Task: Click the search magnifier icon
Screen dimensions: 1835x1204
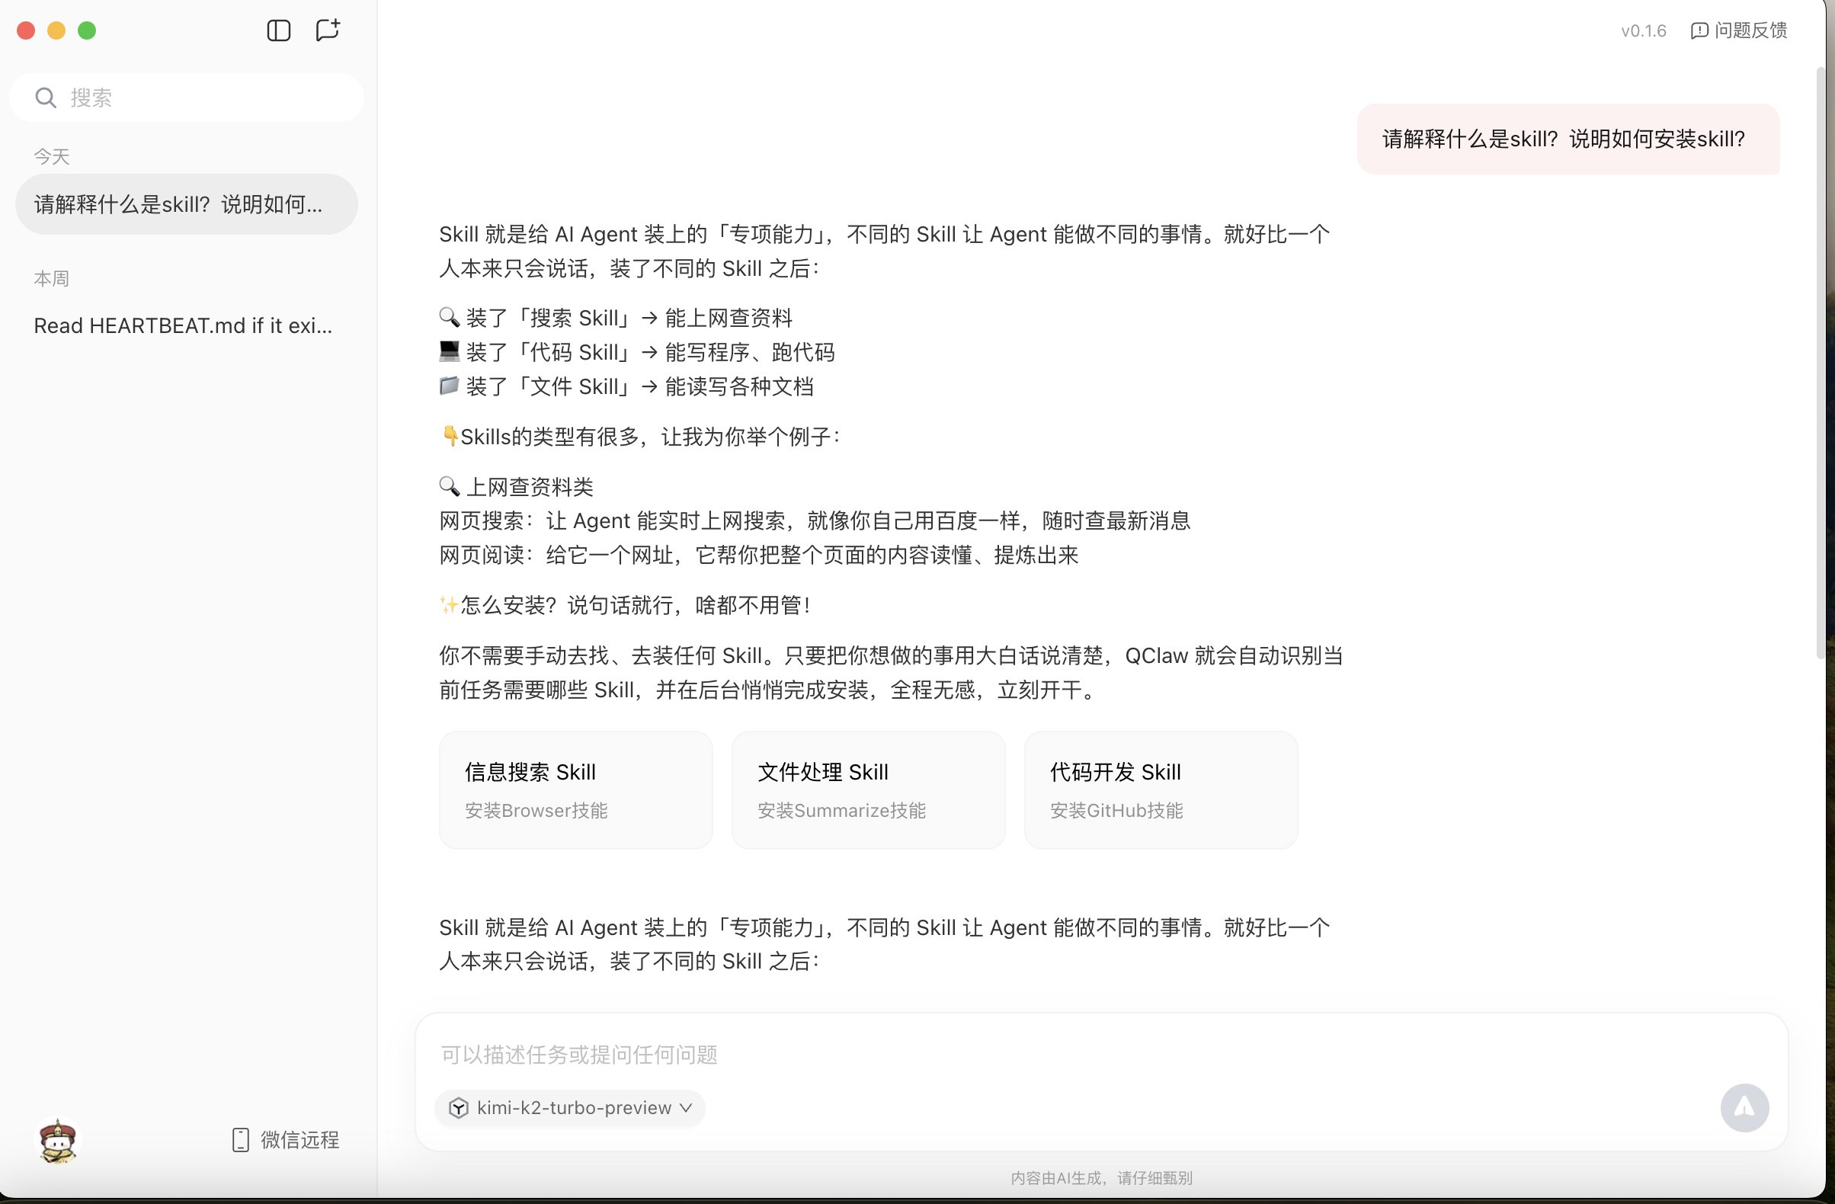Action: [x=46, y=98]
